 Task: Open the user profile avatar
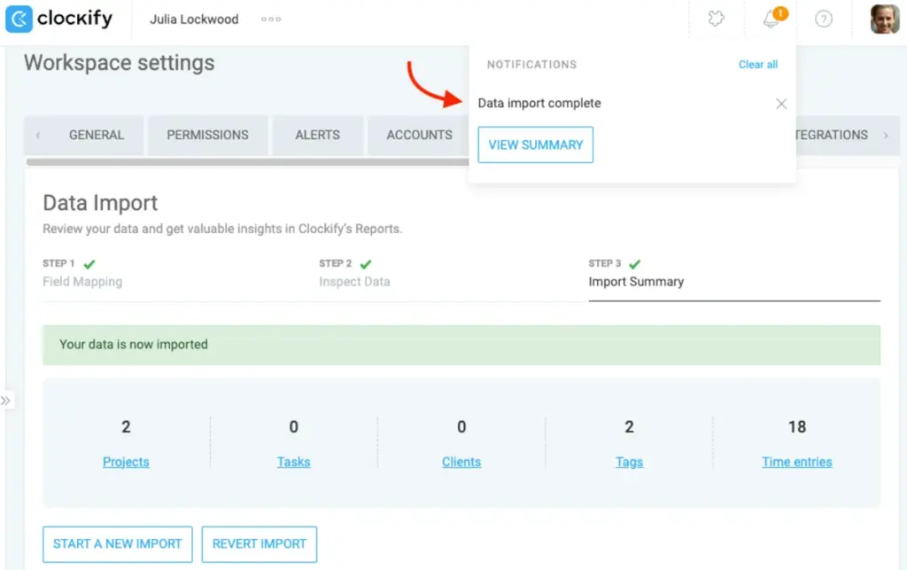click(x=885, y=20)
